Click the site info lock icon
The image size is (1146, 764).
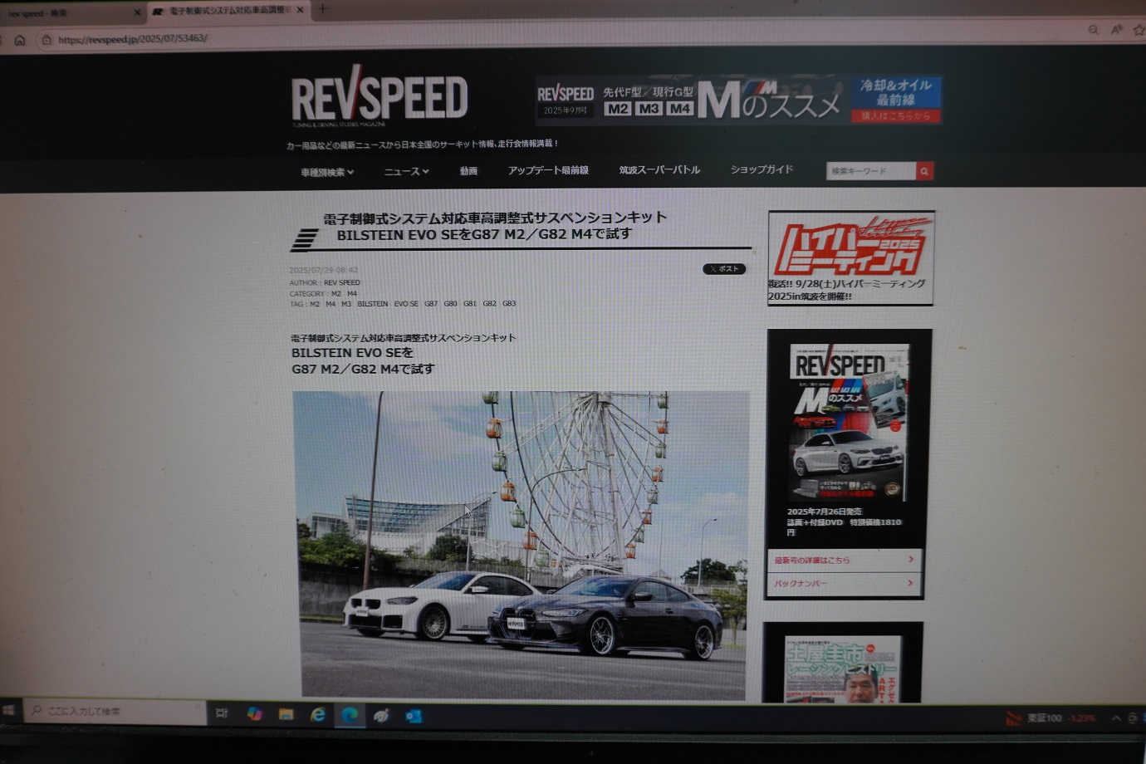pyautogui.click(x=47, y=40)
